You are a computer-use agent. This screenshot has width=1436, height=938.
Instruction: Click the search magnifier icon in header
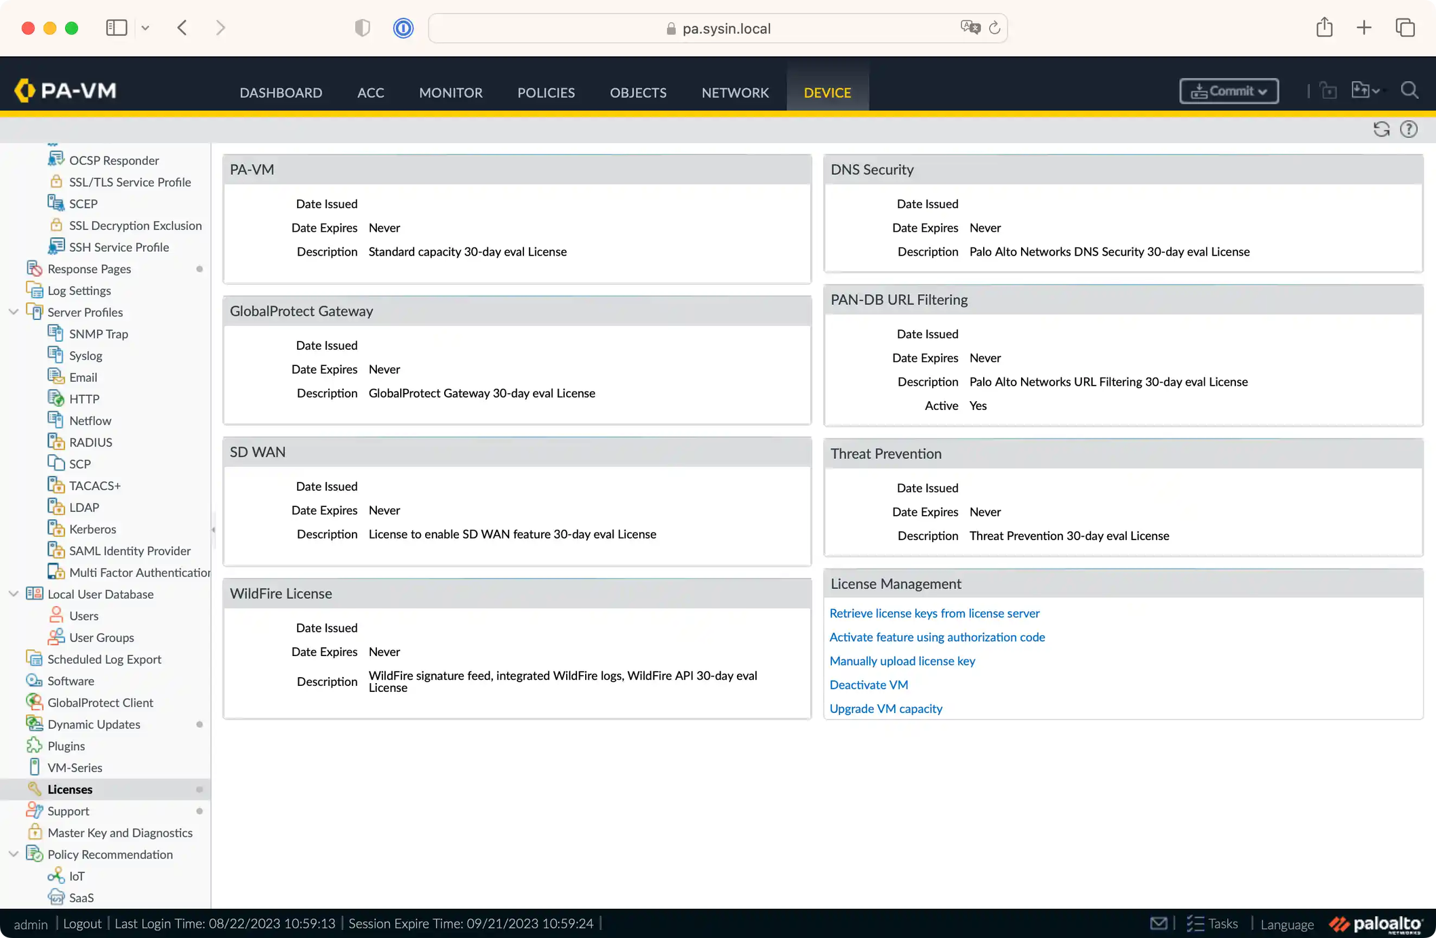click(x=1410, y=90)
